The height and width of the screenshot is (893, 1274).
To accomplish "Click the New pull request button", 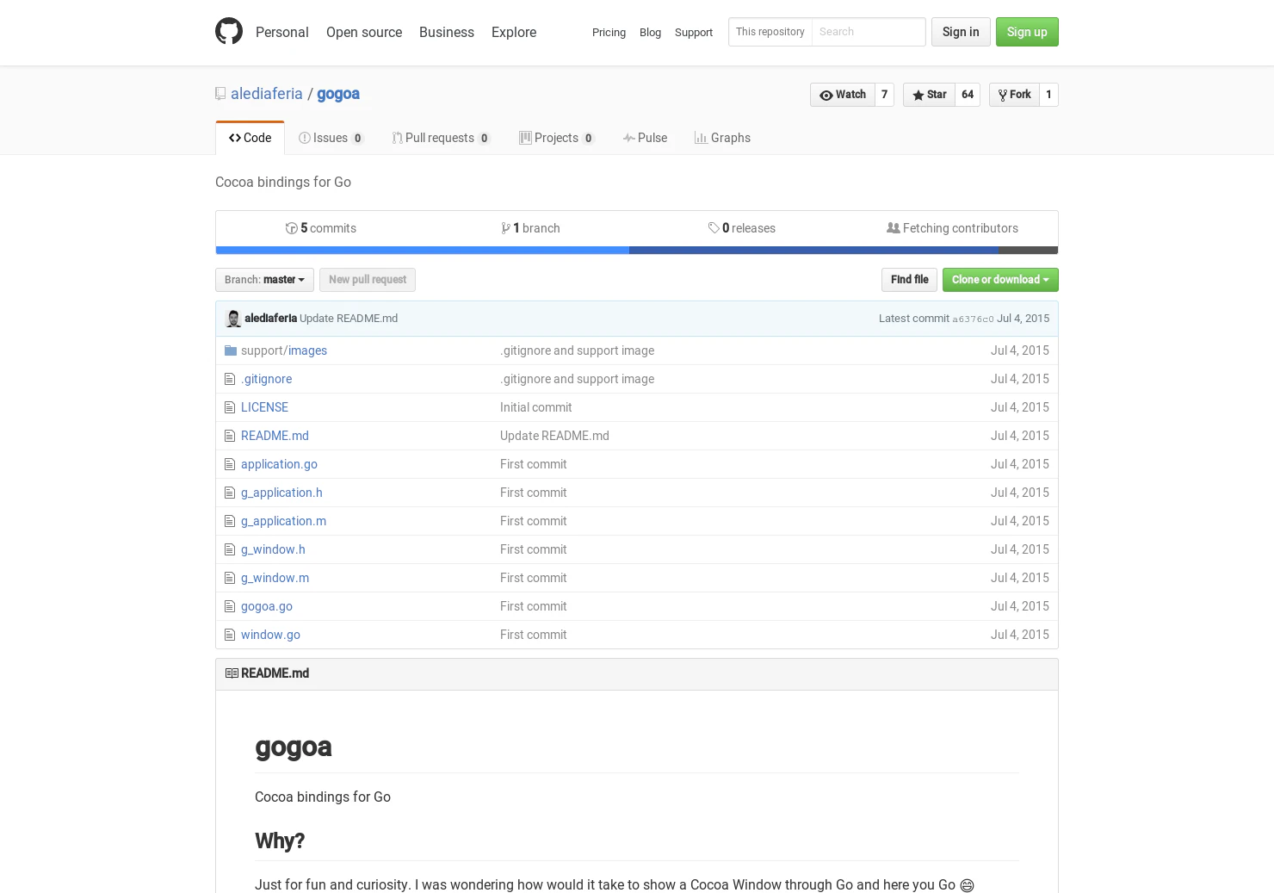I will pyautogui.click(x=368, y=280).
